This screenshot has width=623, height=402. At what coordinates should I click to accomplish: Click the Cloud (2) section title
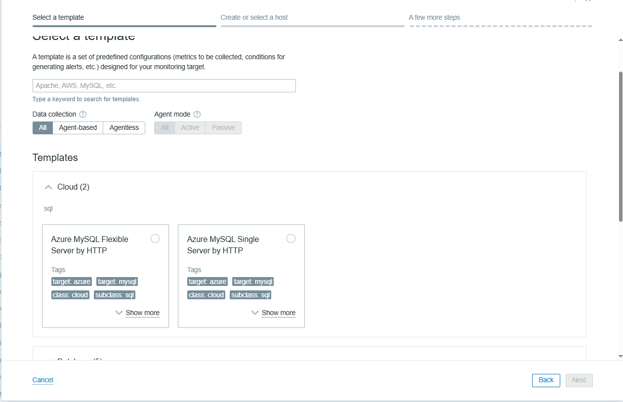click(74, 187)
